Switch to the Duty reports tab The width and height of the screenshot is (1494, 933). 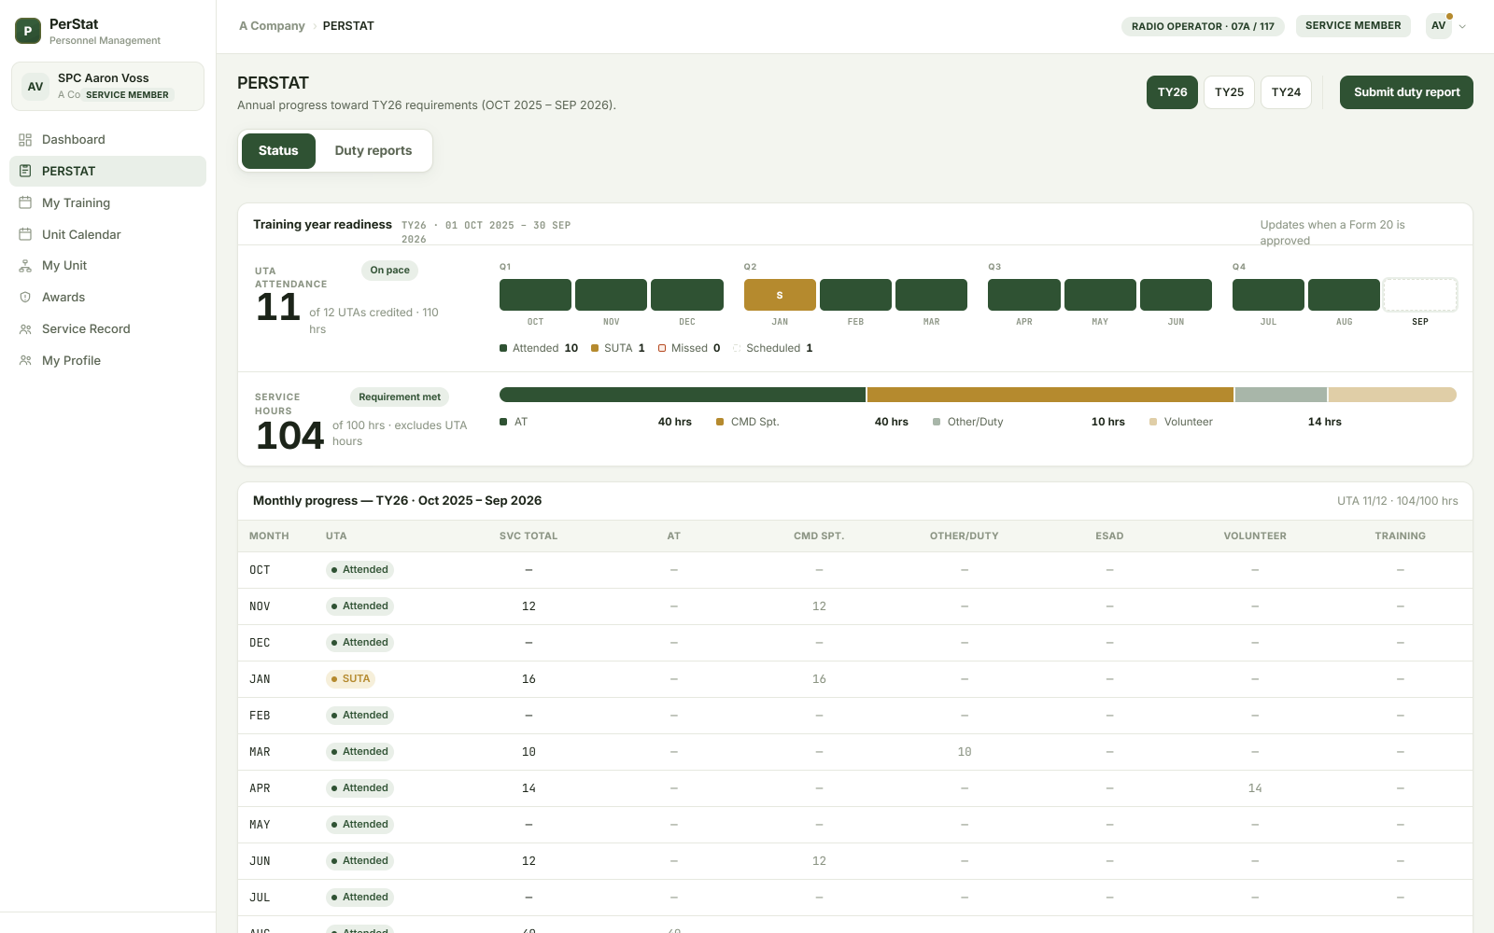point(373,151)
